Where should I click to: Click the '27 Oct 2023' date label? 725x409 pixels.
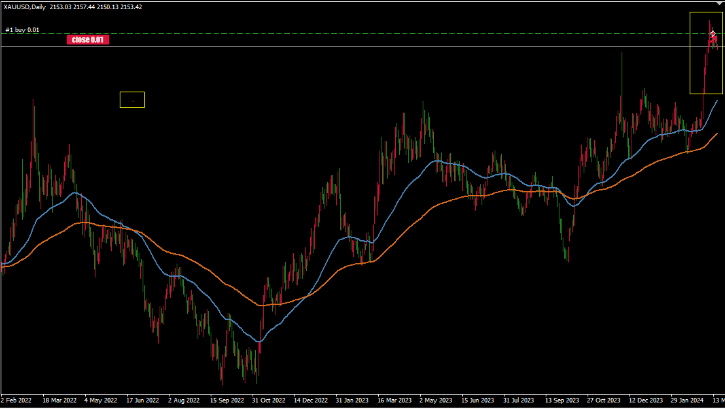(603, 400)
